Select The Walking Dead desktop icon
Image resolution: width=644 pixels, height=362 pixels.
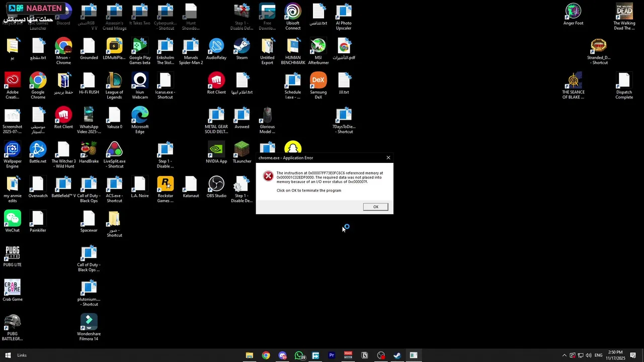point(624,17)
